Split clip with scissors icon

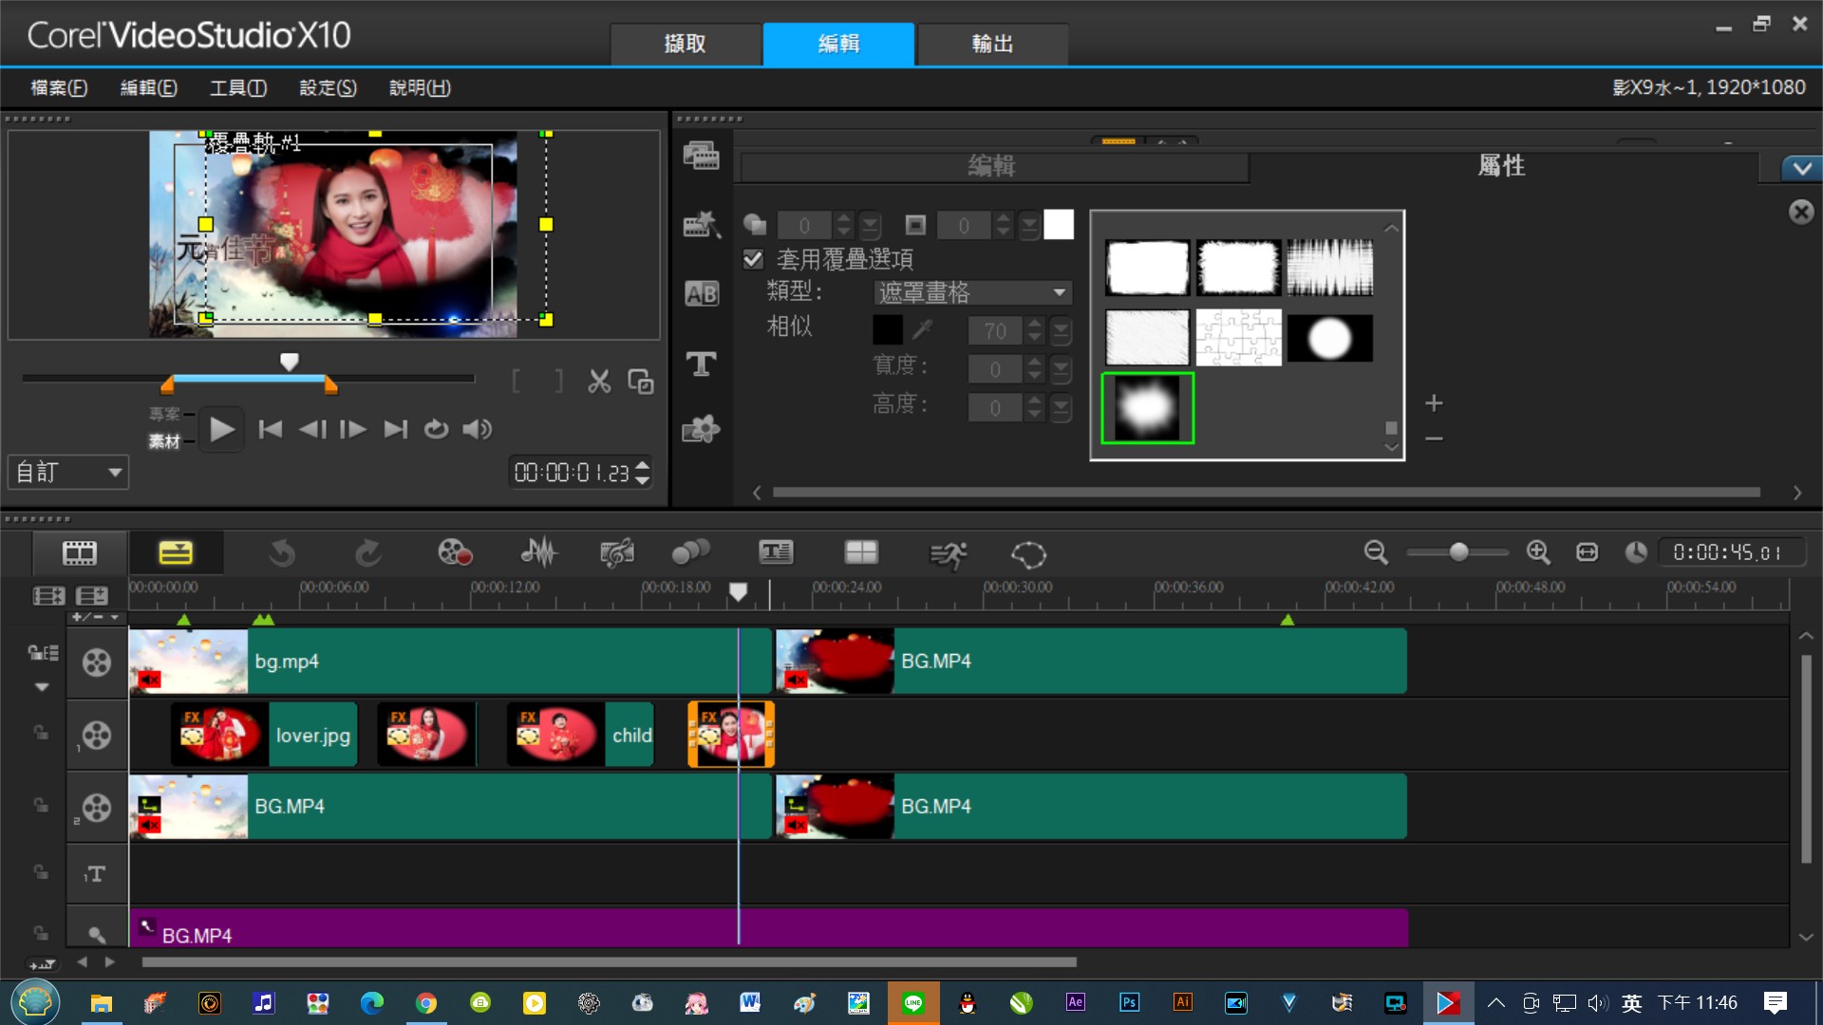599,382
